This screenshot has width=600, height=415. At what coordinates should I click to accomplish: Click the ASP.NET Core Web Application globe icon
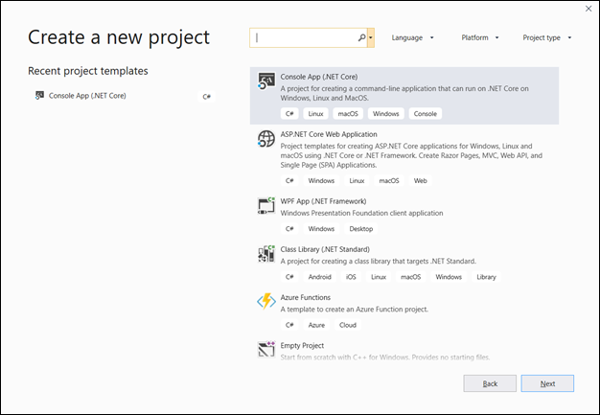click(265, 140)
